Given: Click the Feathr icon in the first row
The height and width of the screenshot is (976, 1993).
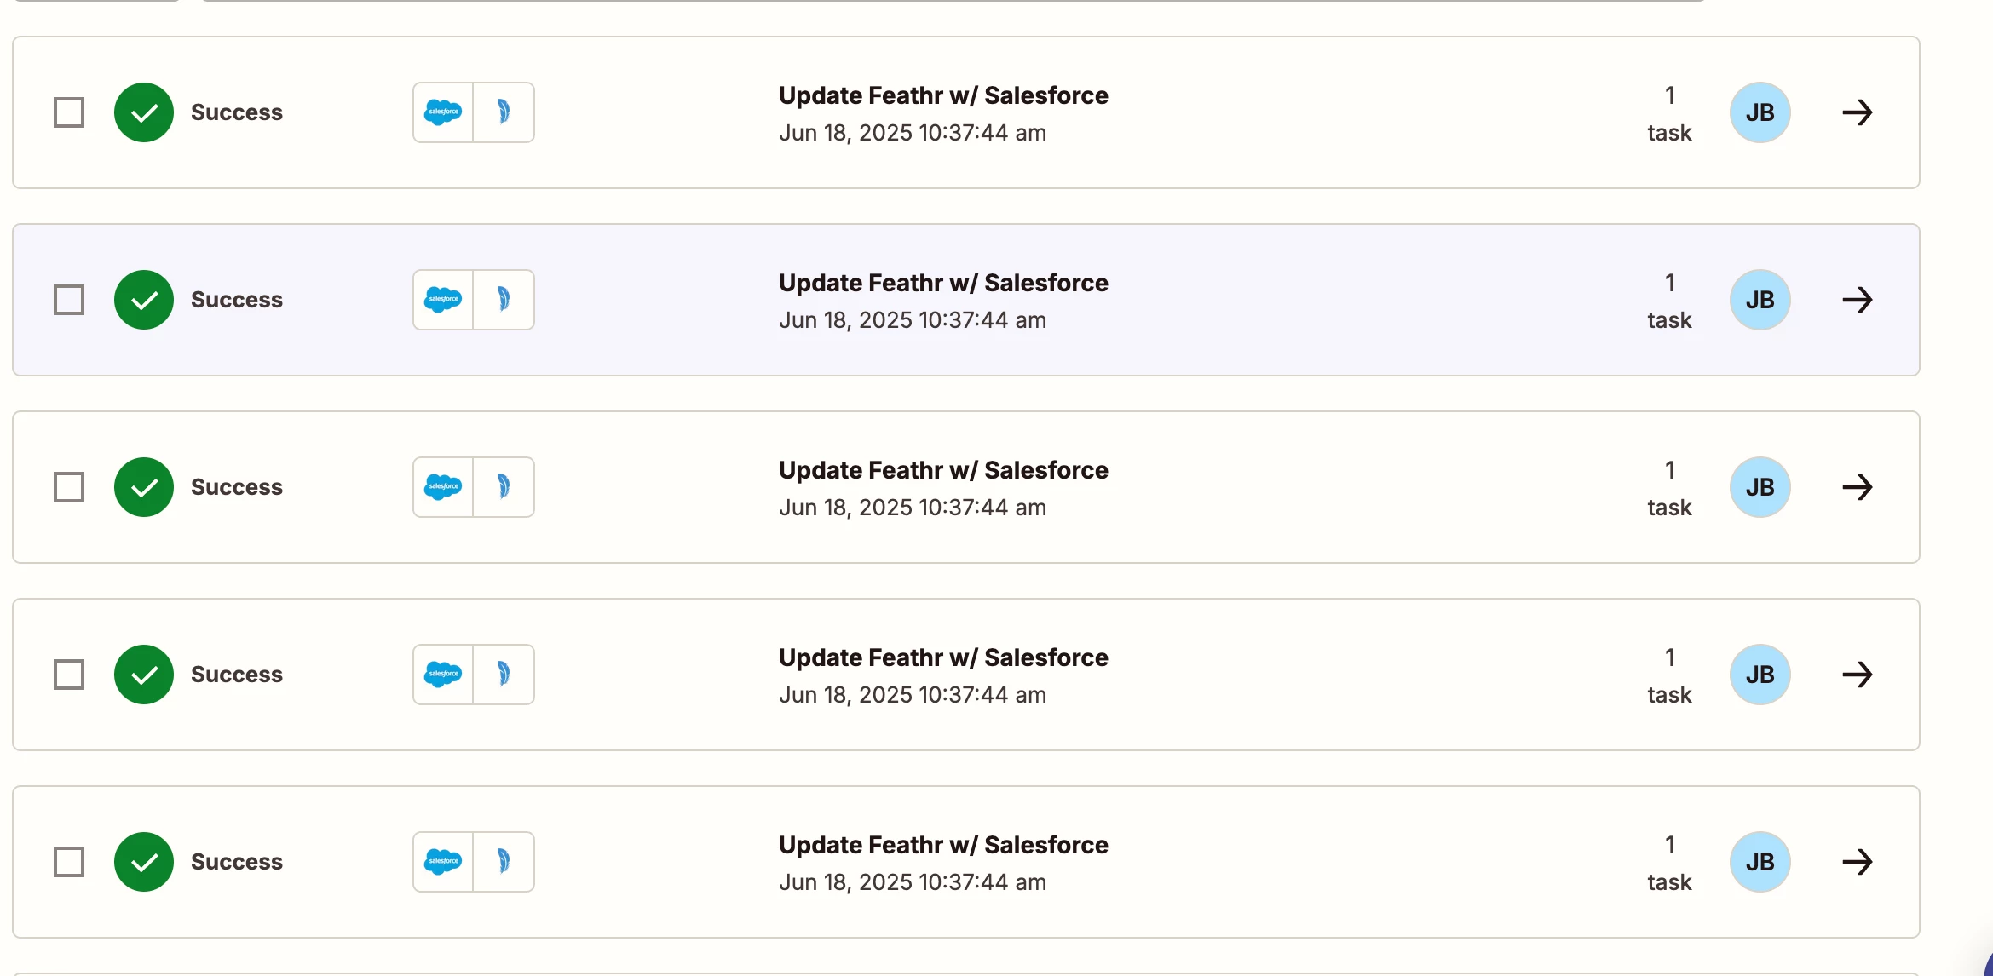Looking at the screenshot, I should click(x=504, y=112).
